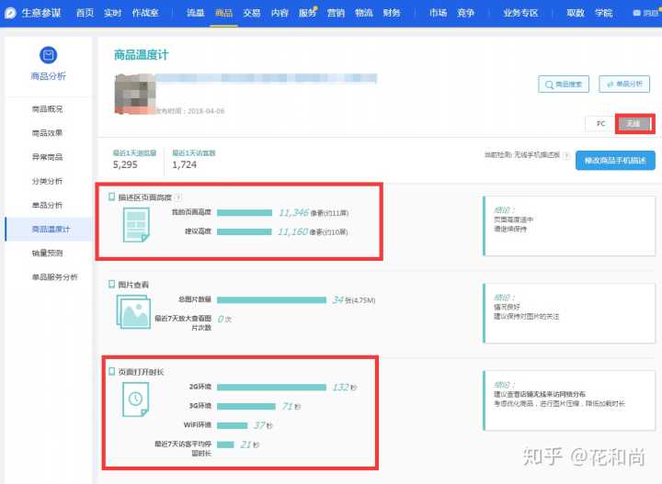Click the small square icon before 描述区页面高度
Screen dimensions: 662x484
point(111,197)
